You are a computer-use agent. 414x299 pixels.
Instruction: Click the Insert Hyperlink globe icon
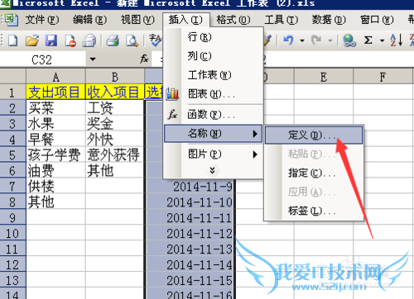[x=349, y=40]
